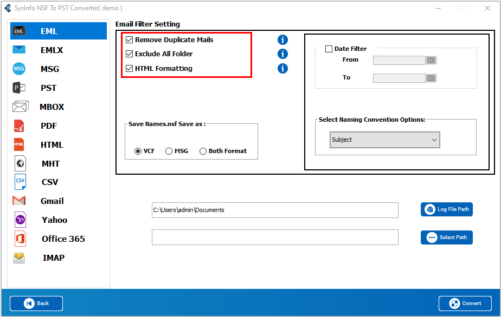Click the Convert button

tap(465, 303)
